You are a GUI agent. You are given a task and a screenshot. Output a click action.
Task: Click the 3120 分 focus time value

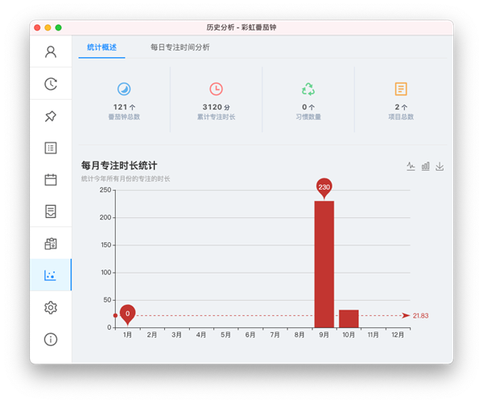click(217, 107)
